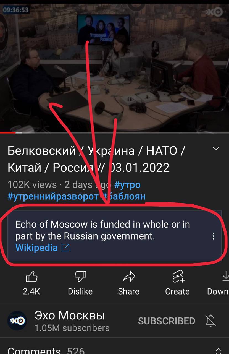Open the external link icon beside Wikipedia
Screen dimensions: 229x354
click(x=65, y=247)
